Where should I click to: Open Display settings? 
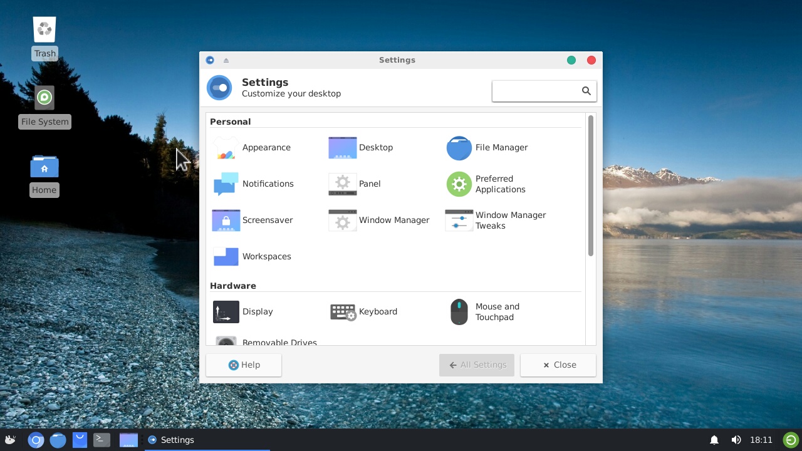coord(243,312)
